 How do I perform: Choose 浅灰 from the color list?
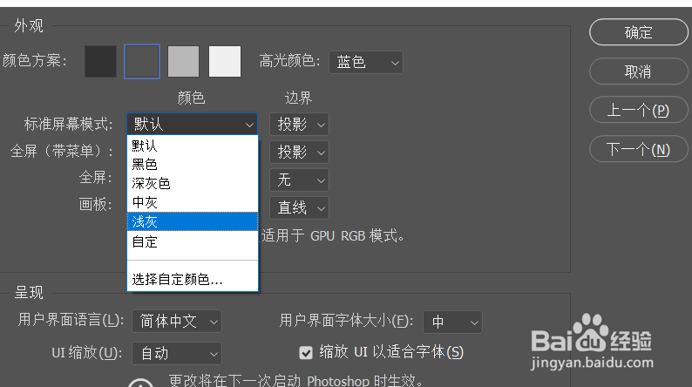[193, 221]
